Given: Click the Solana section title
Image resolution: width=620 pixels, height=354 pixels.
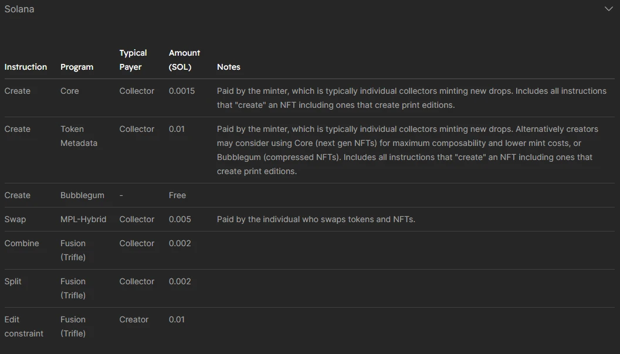Looking at the screenshot, I should click(19, 9).
